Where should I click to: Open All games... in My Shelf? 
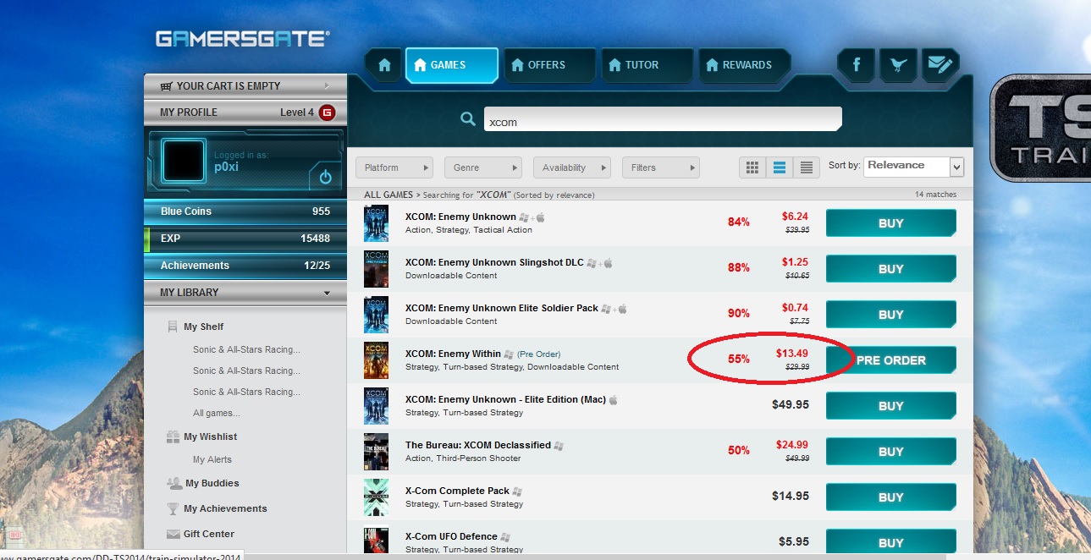[217, 413]
